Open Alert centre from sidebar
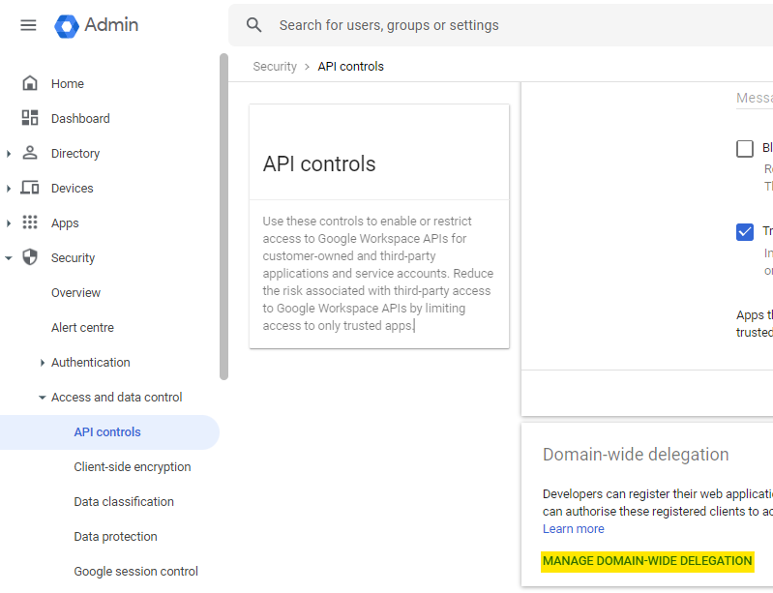The width and height of the screenshot is (773, 593). point(82,327)
